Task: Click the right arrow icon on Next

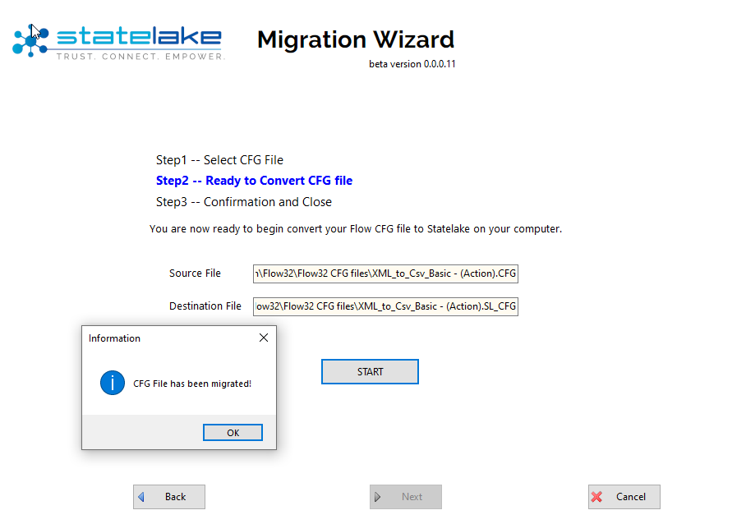Action: pos(377,497)
